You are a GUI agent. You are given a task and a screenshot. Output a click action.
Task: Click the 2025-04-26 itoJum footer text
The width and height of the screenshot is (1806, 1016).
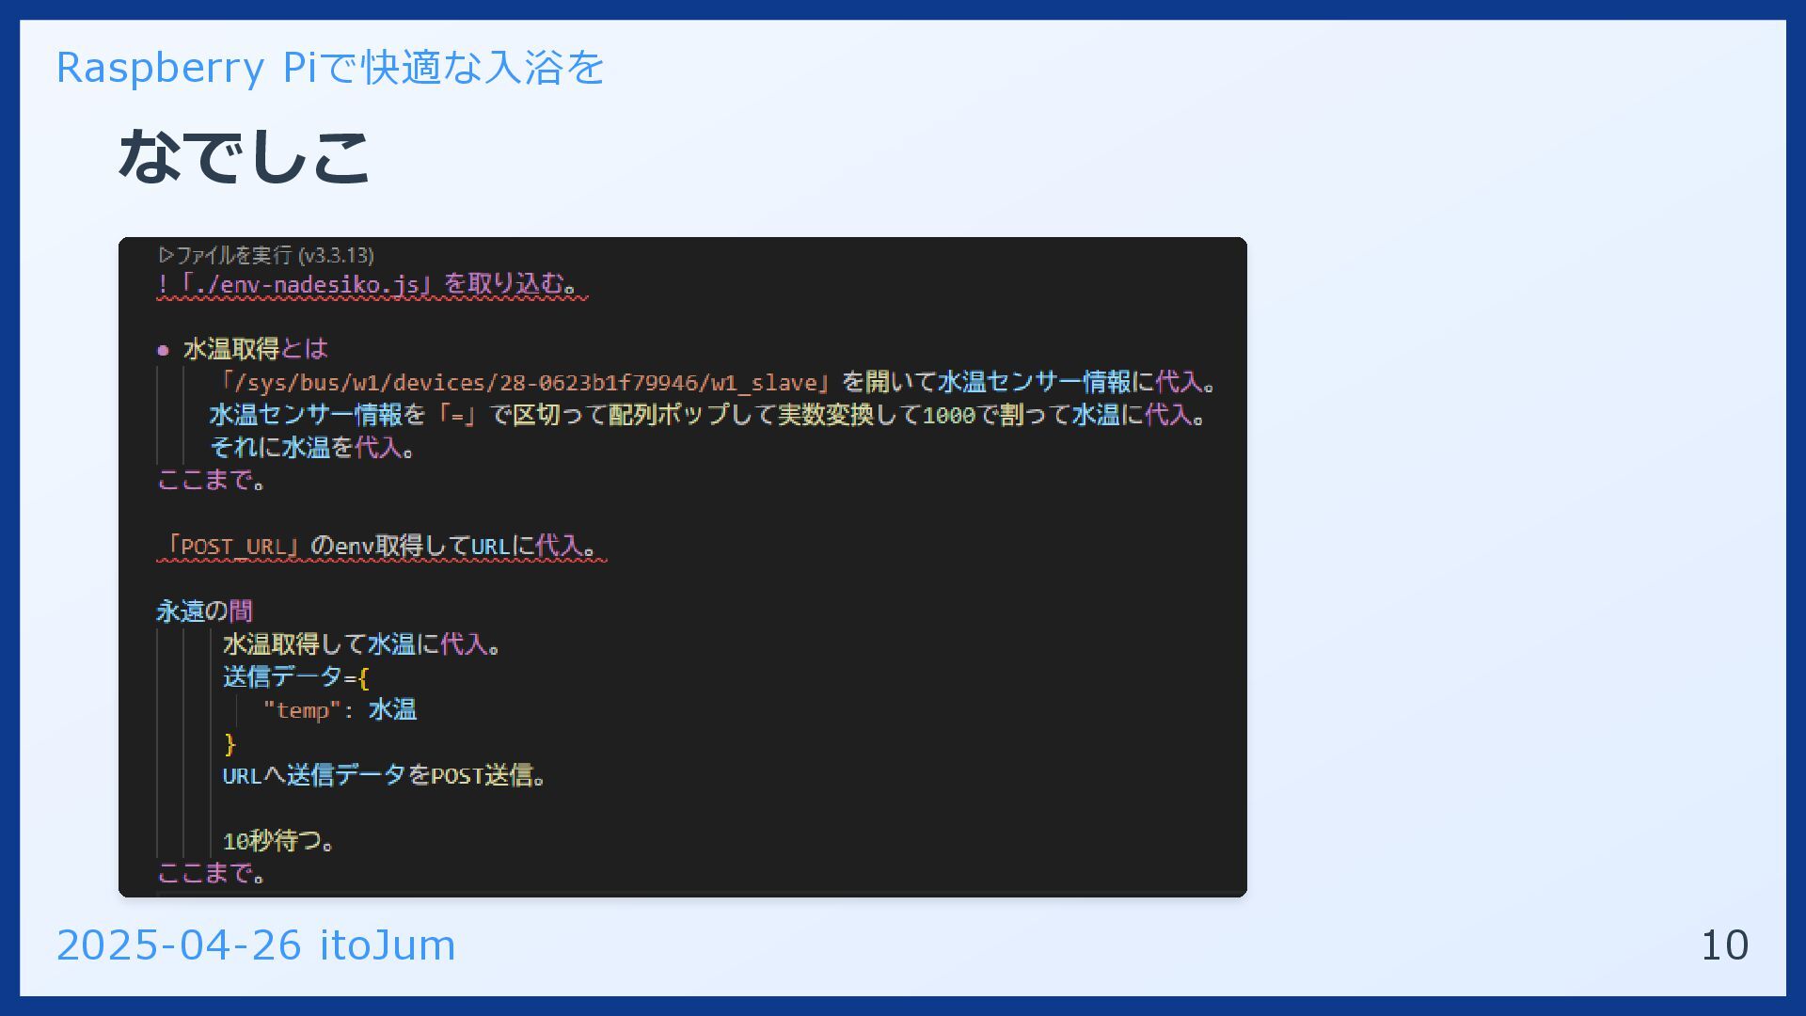[x=256, y=945]
